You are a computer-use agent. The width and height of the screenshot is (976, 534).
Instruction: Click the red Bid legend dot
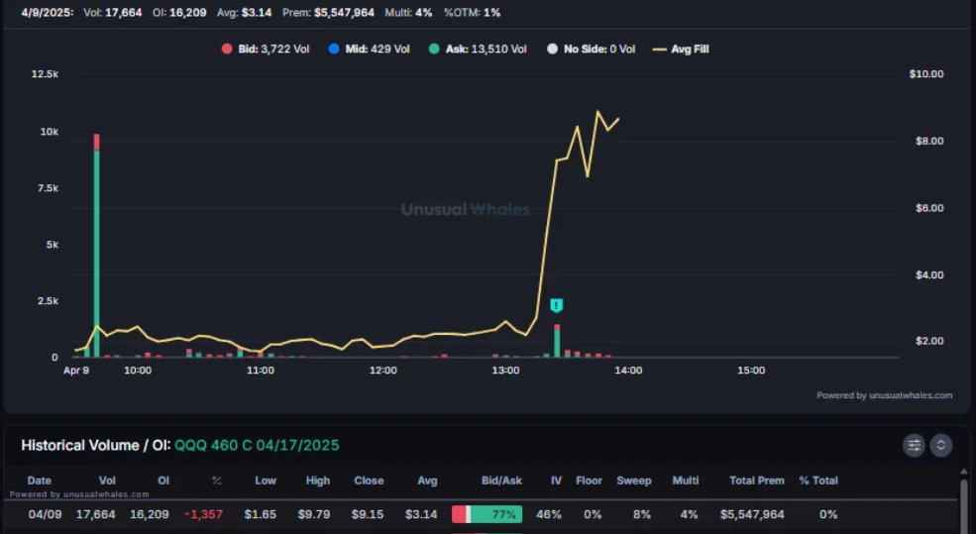tap(227, 49)
